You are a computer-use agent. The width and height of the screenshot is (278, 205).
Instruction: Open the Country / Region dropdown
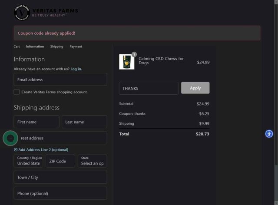tap(29, 161)
